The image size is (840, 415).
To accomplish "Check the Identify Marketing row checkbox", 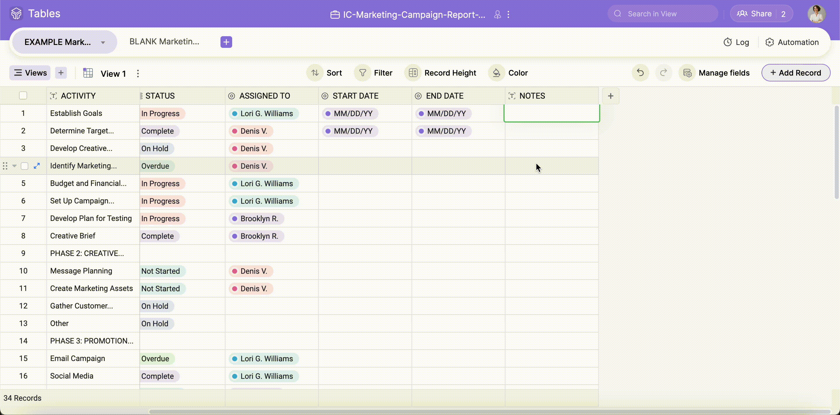I will click(24, 166).
